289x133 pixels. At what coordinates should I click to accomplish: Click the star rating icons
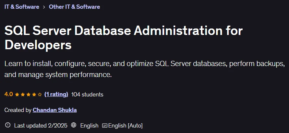click(29, 94)
